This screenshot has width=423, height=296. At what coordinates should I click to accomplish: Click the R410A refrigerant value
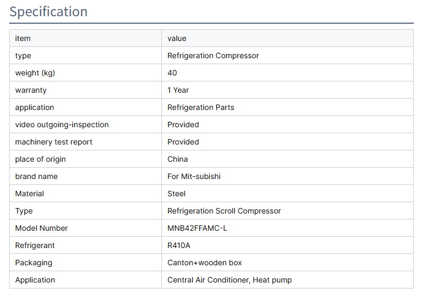179,245
